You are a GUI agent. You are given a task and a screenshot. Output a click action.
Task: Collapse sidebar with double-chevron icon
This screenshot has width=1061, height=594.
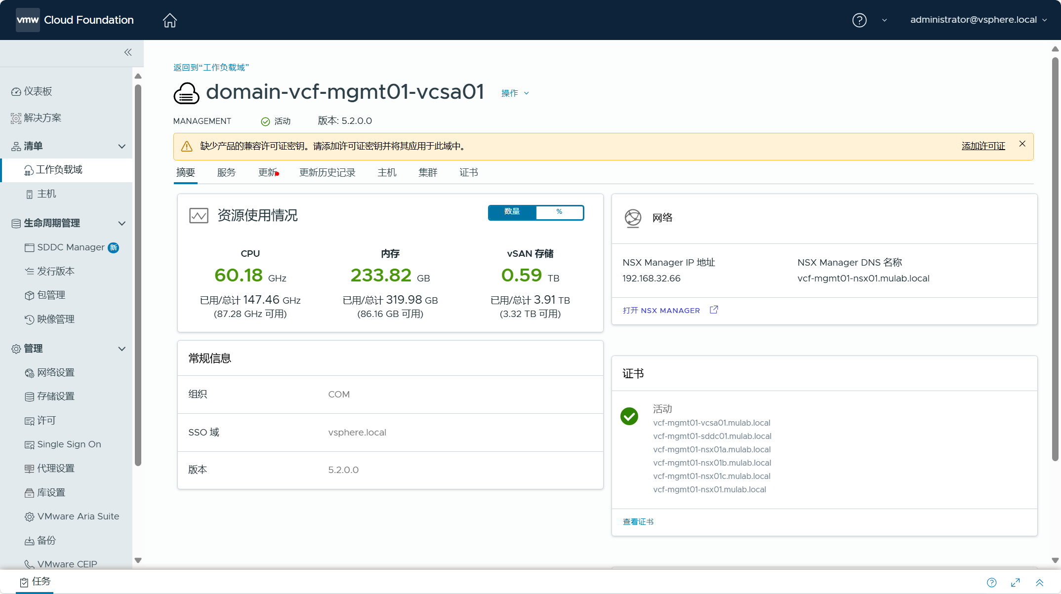pos(128,52)
